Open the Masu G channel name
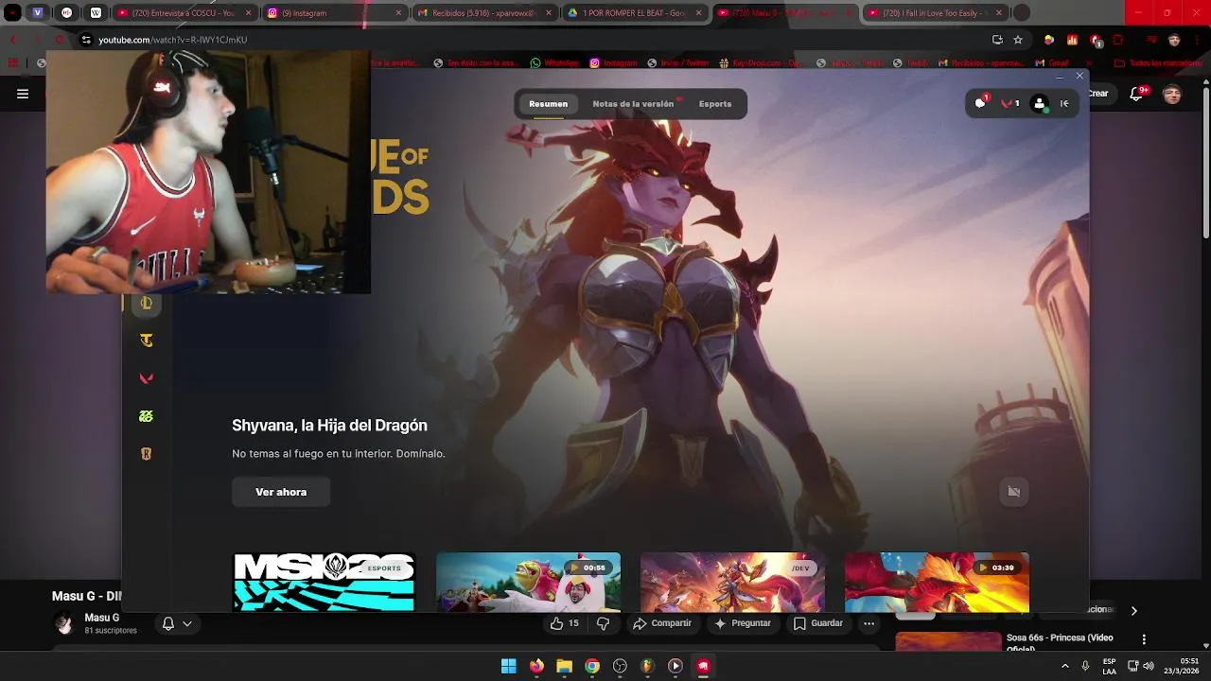Image resolution: width=1211 pixels, height=681 pixels. (x=102, y=618)
